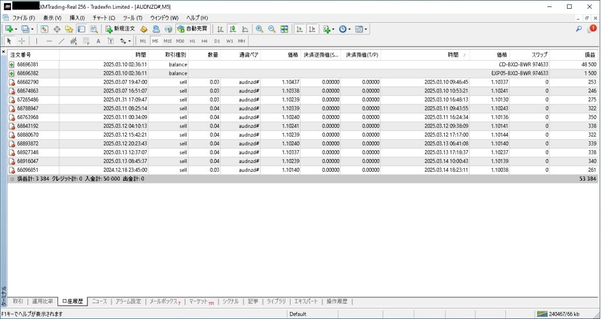Image resolution: width=601 pixels, height=319 pixels.
Task: Expand the indicators list dropdown
Action: tap(333, 29)
